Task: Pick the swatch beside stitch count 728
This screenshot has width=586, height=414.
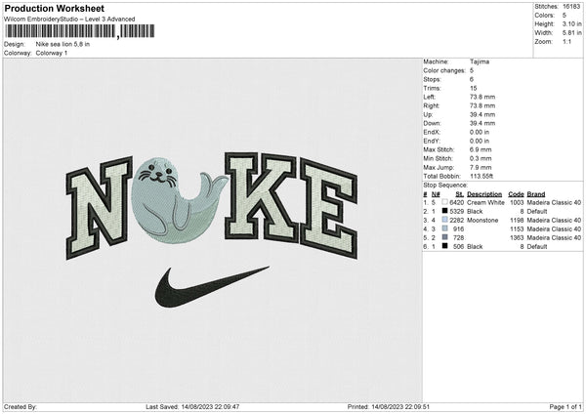Action: pyautogui.click(x=444, y=237)
